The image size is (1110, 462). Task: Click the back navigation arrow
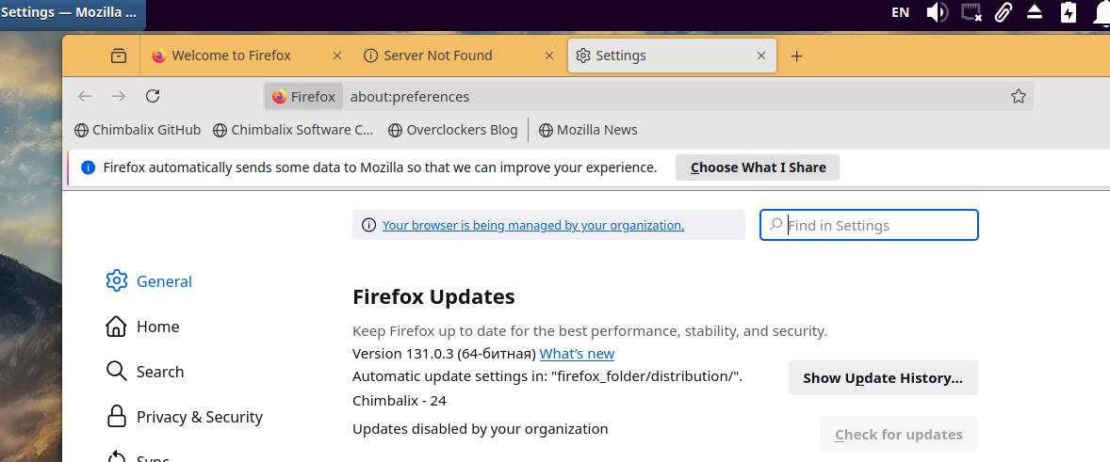click(x=85, y=96)
